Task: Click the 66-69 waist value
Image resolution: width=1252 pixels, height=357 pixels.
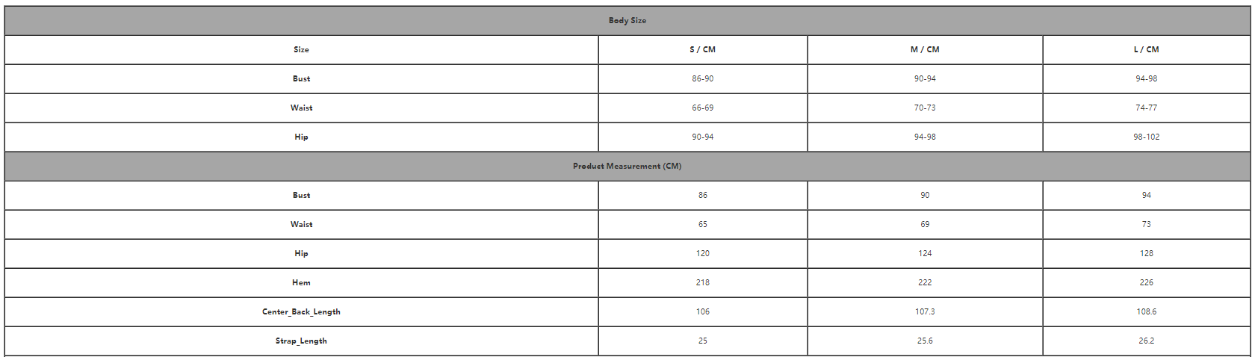Action: (702, 108)
